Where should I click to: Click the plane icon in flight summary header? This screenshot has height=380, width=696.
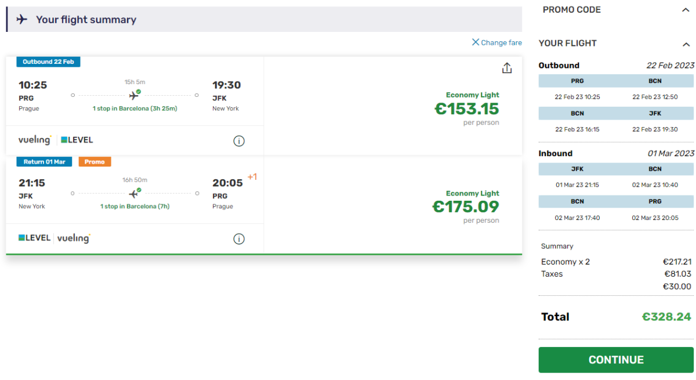tap(22, 20)
